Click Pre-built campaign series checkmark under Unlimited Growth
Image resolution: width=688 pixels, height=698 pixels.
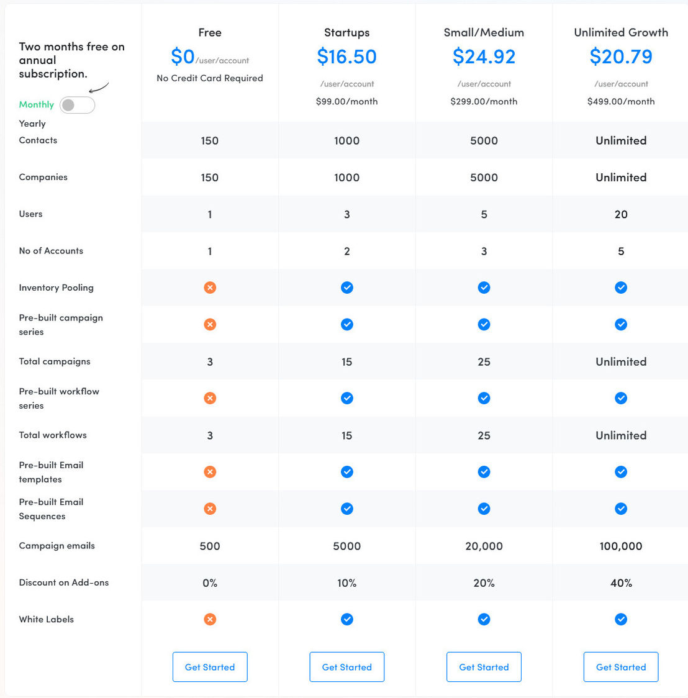pos(621,325)
